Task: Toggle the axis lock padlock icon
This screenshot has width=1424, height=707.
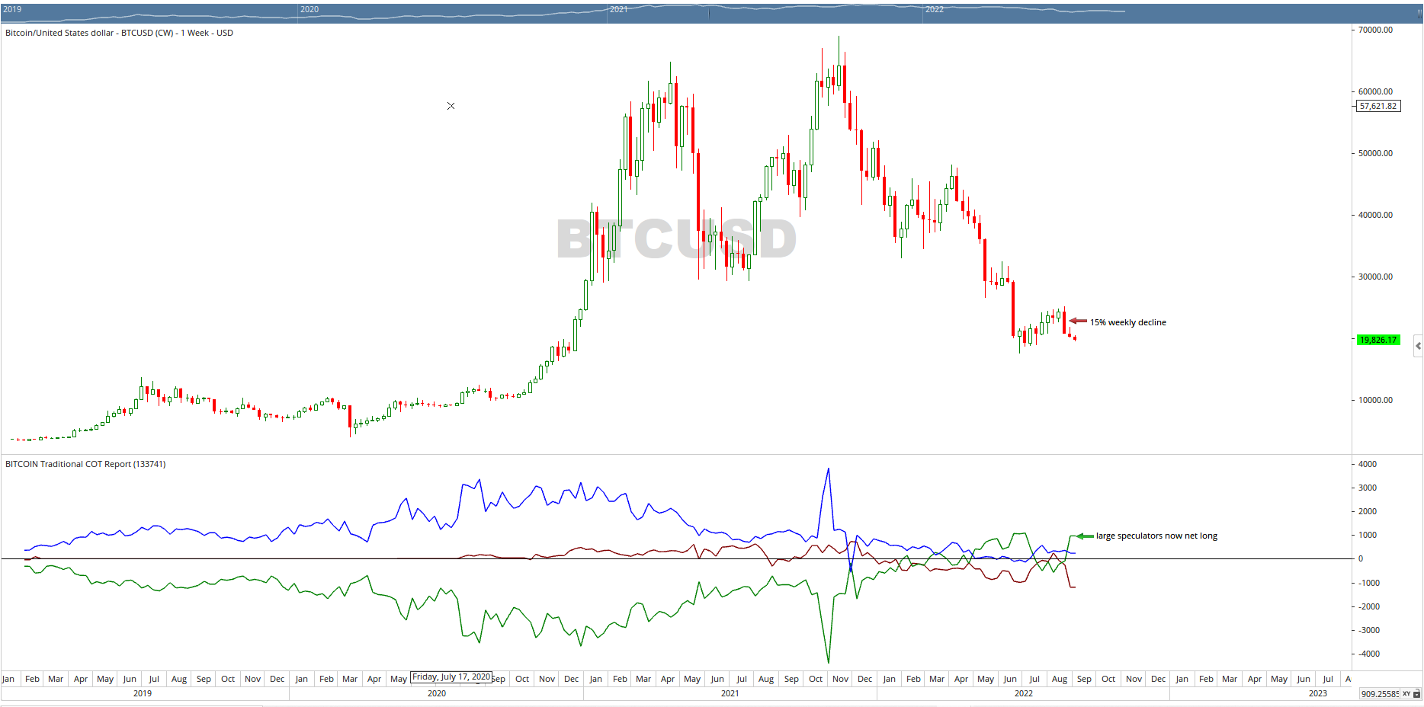Action: (x=1417, y=694)
